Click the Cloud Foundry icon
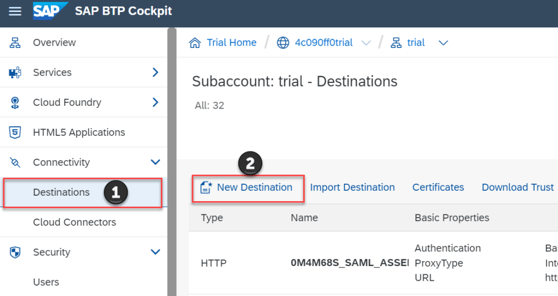Viewport: 558px width, 296px height. tap(15, 102)
